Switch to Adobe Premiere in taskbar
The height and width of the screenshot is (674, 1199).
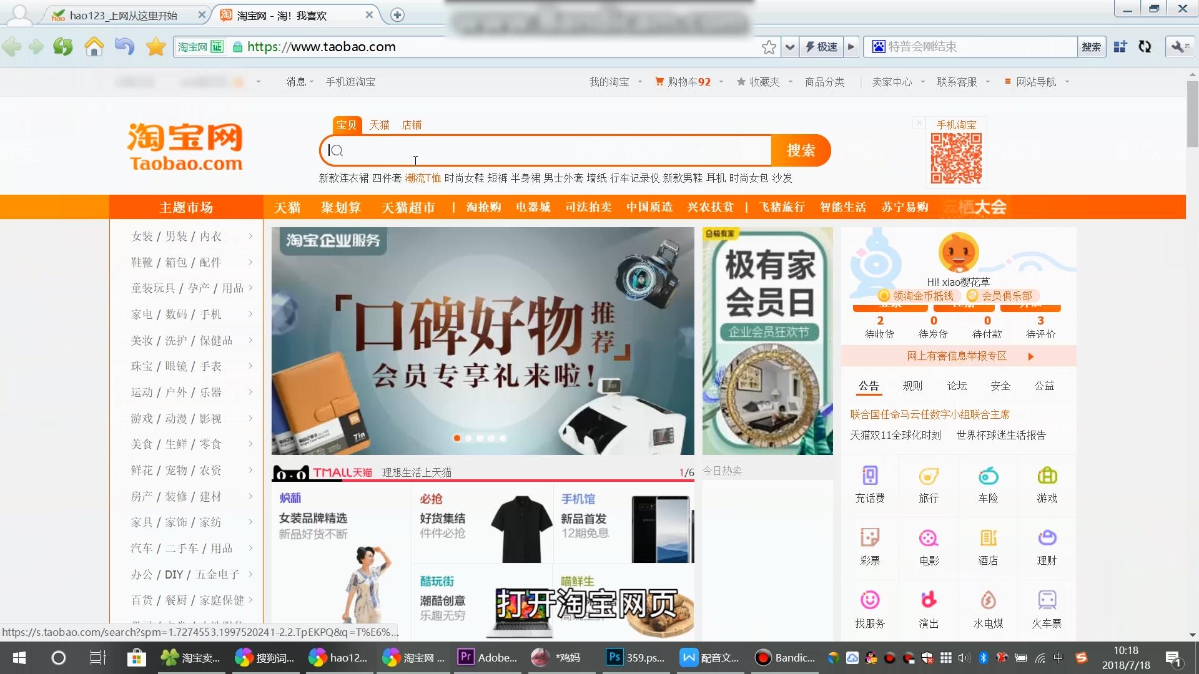pyautogui.click(x=489, y=658)
